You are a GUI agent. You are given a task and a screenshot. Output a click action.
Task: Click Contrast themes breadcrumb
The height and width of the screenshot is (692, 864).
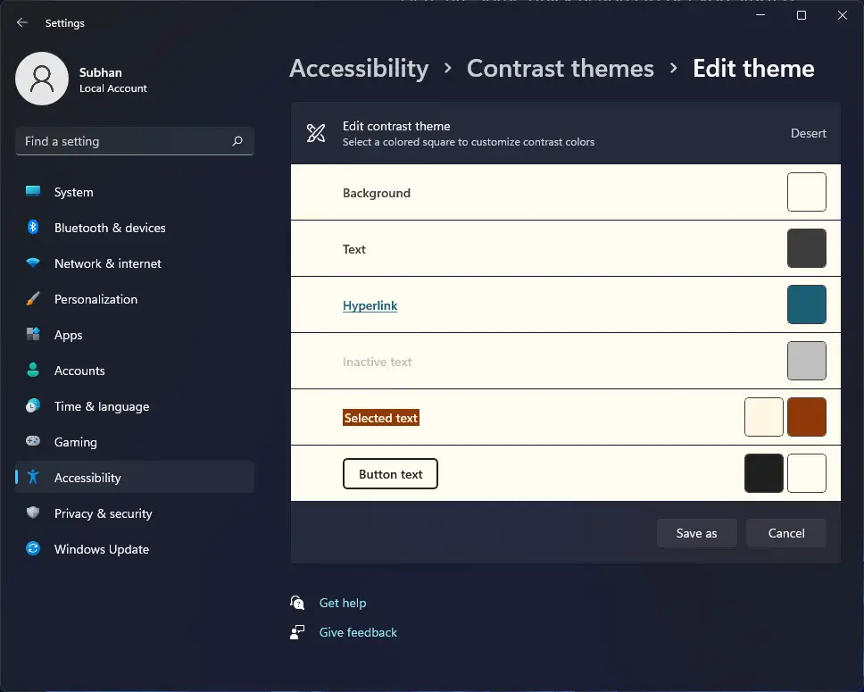coord(561,69)
